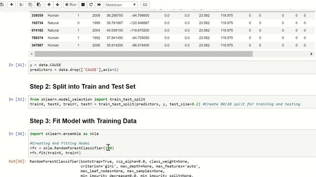Click the horizontal scrollbar thumb under the table
Image resolution: width=316 pixels, height=177 pixels.
[x=144, y=54]
